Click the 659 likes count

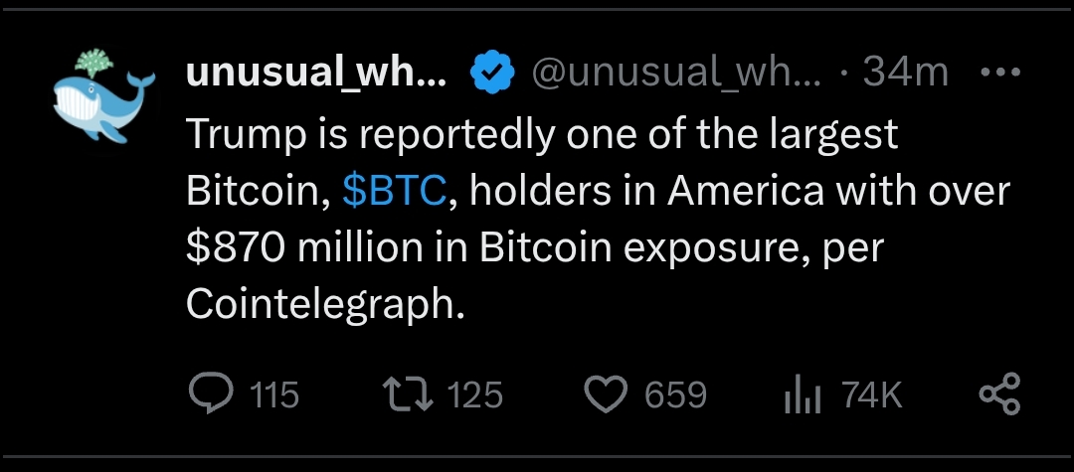675,395
